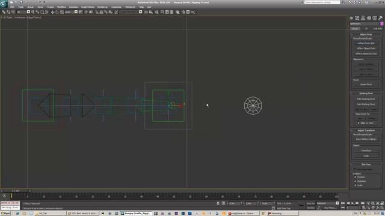This screenshot has height=216, width=385.
Task: Open the Tools menu
Action: tap(21, 7)
